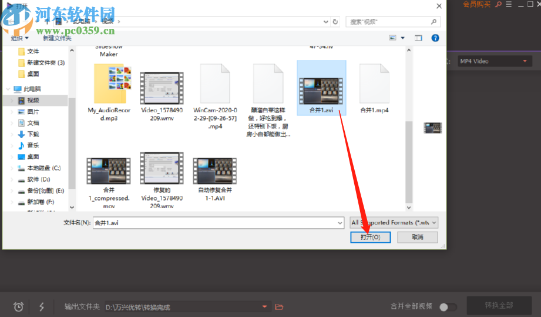Expand the 本地磁盘 (C:) tree node
Screen dimensions: 541x317
coord(12,168)
